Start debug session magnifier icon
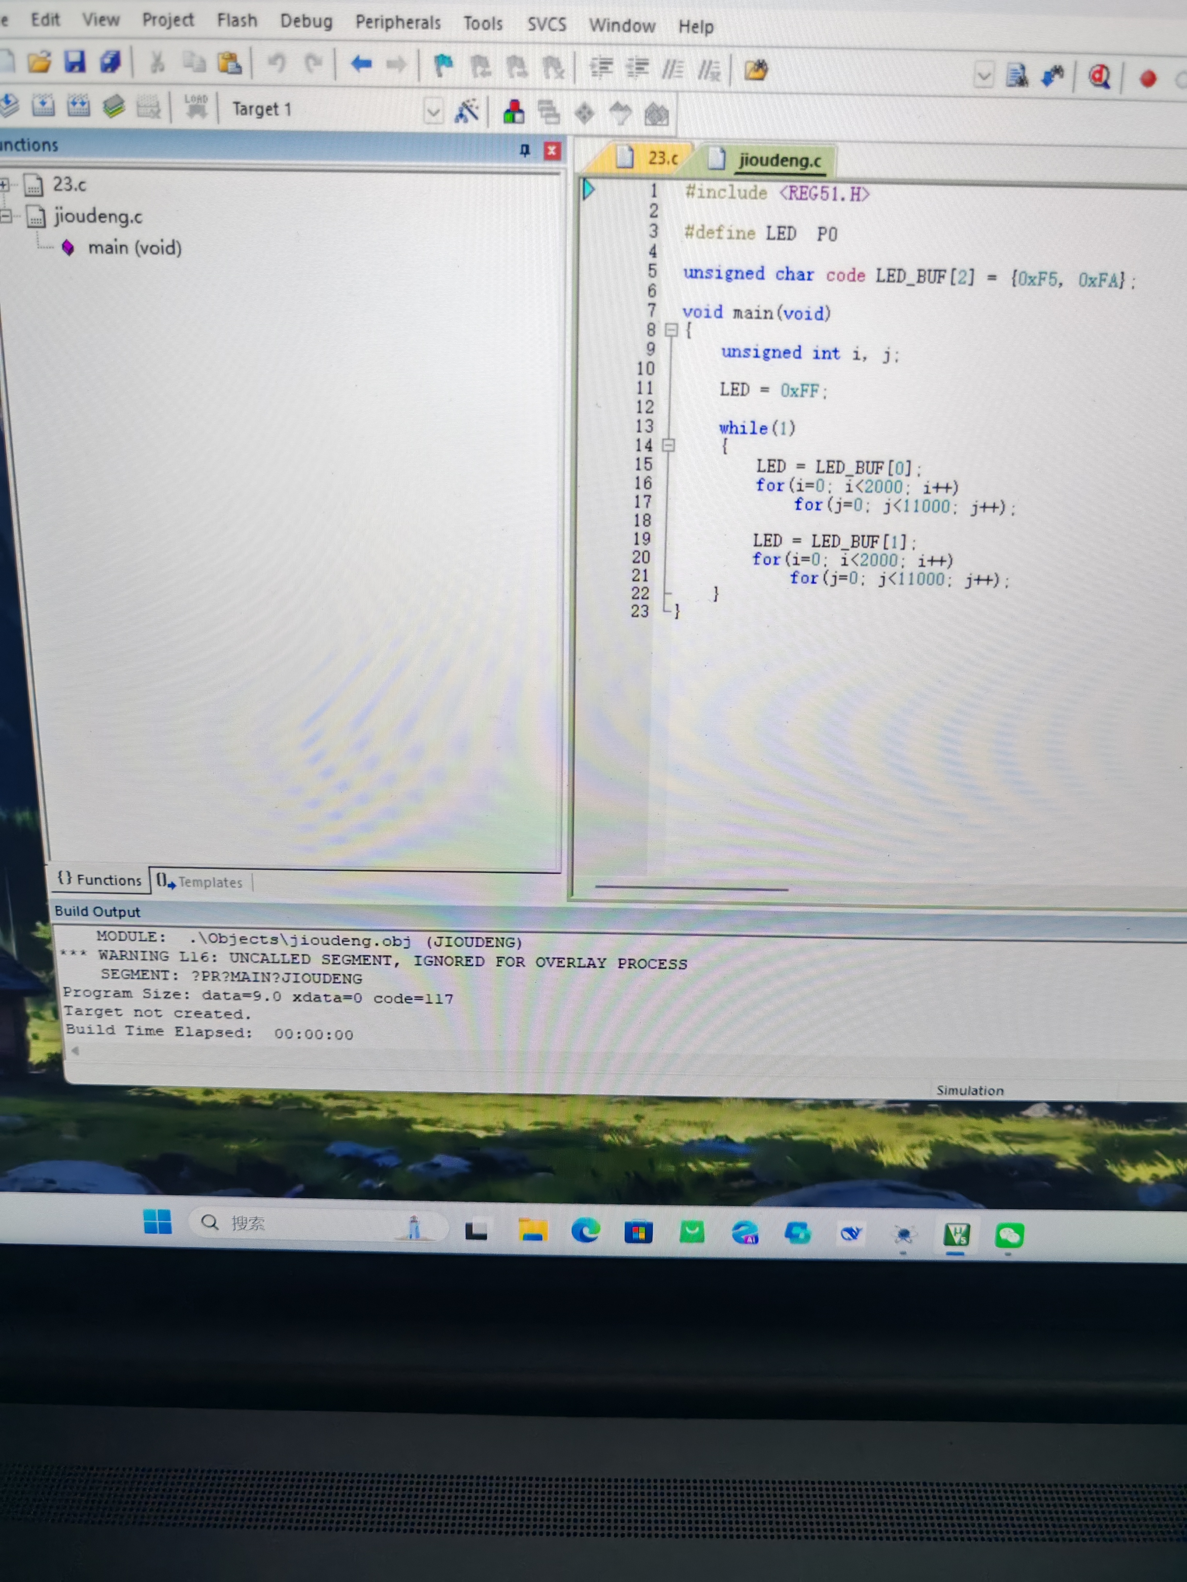The image size is (1187, 1582). [1100, 76]
